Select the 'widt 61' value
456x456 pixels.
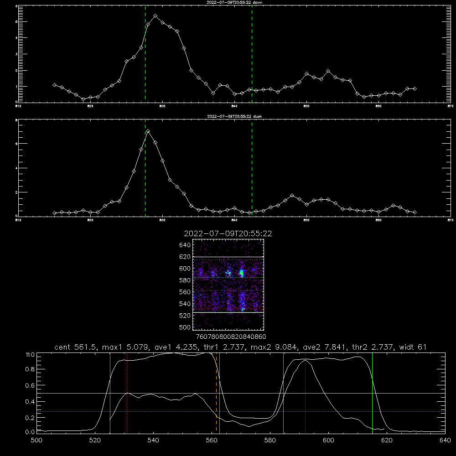(413, 347)
